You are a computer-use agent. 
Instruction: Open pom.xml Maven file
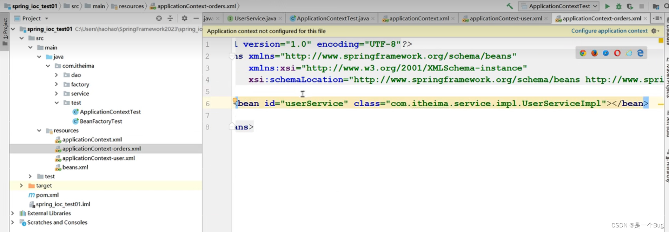coord(44,195)
